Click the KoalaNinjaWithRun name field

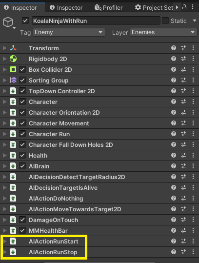(x=96, y=21)
